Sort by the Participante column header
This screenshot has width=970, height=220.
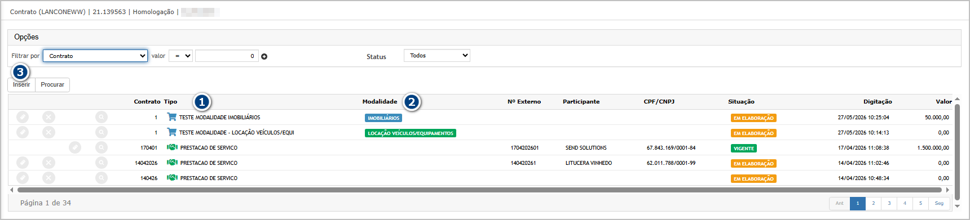pos(581,102)
